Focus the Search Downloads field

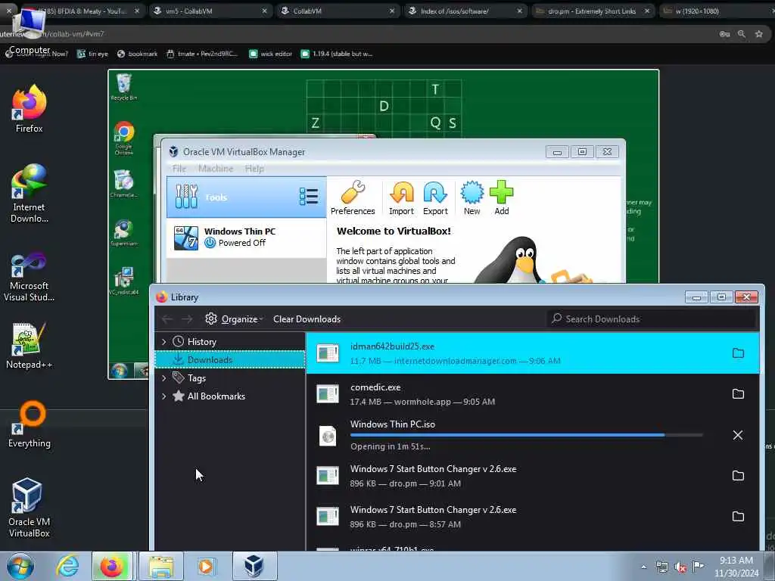(652, 319)
